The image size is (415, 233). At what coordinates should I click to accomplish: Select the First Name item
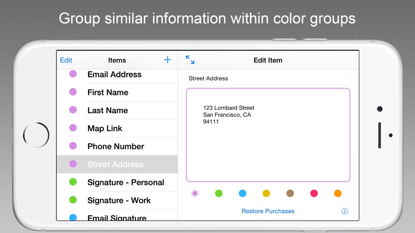pos(108,92)
